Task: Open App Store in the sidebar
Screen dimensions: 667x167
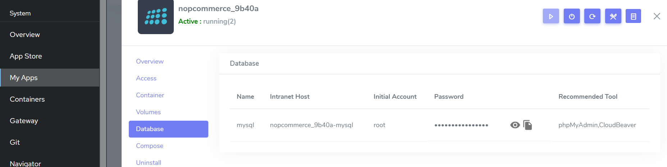Action: click(26, 56)
